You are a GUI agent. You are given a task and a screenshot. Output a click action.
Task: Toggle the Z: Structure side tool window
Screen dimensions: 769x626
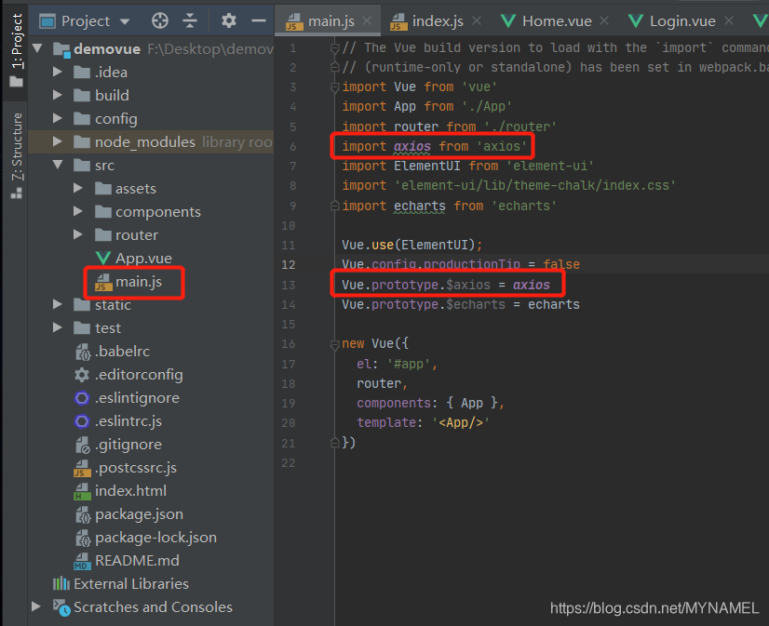(16, 155)
